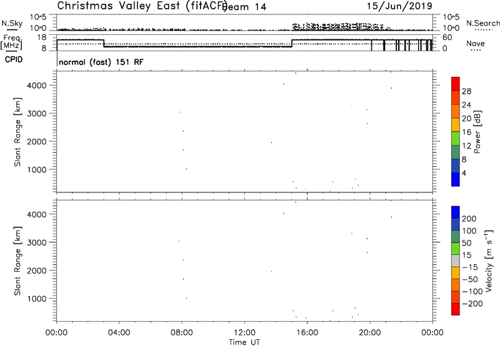The width and height of the screenshot is (500, 346).
Task: Click the '4000' tick of the upper Slant Range axis
Action: coord(37,86)
